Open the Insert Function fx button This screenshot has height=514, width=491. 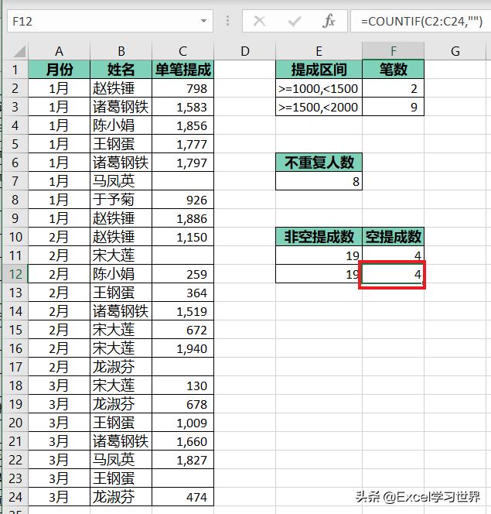[329, 22]
